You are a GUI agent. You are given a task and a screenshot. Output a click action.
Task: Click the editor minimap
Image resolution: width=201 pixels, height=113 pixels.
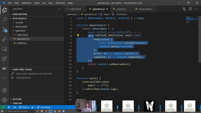(x=192, y=20)
